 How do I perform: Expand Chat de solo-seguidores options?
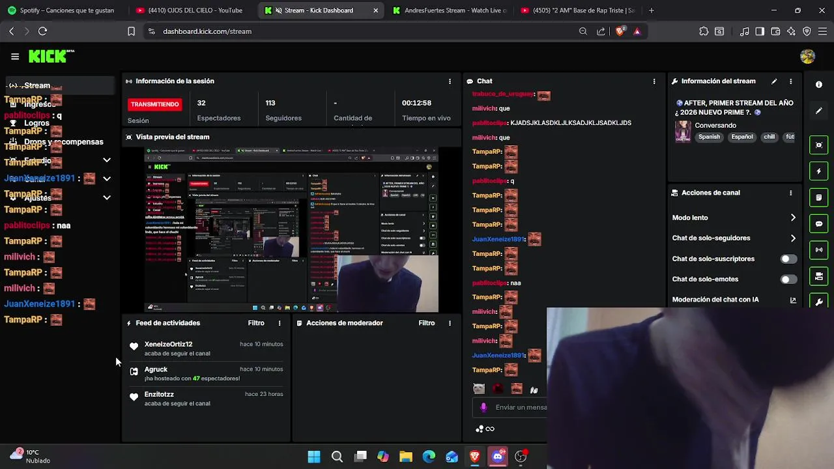coord(793,238)
